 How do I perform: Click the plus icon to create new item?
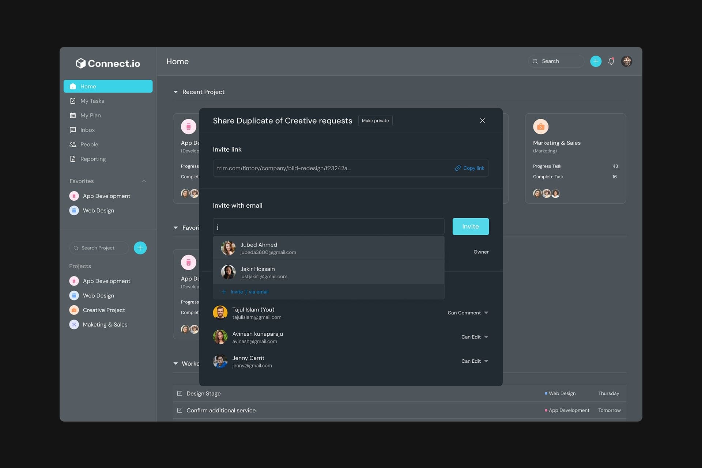[596, 61]
